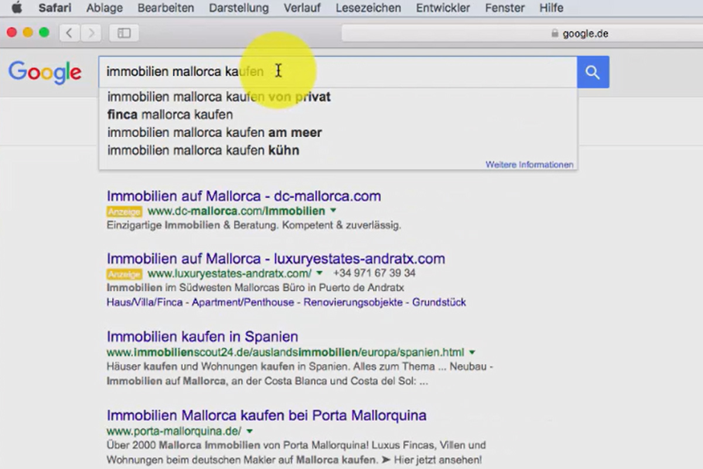Open 'Weitere Informationen' link in suggestions
Viewport: 703px width, 469px height.
[x=530, y=165]
